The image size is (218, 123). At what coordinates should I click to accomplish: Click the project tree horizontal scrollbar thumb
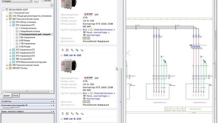(x=27, y=91)
